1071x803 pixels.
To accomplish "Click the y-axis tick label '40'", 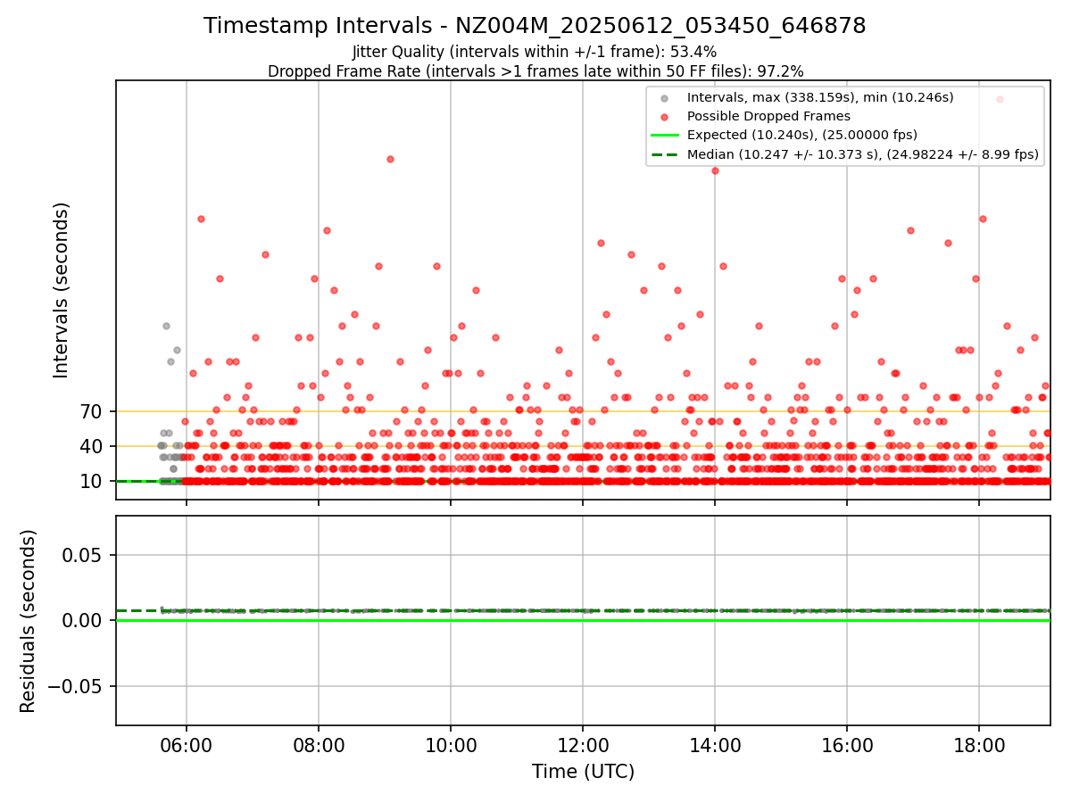I will pyautogui.click(x=93, y=446).
